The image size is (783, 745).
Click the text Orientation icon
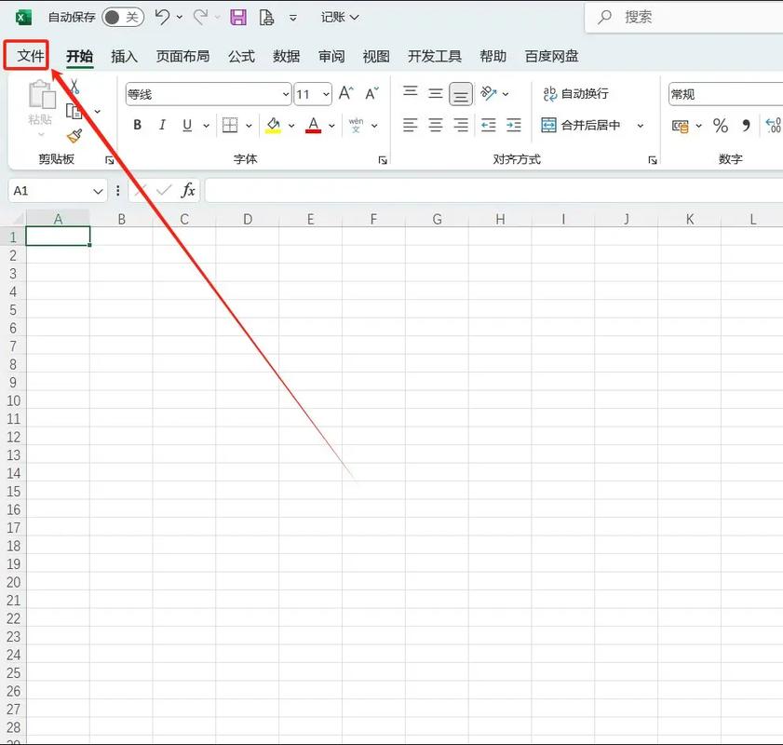489,93
